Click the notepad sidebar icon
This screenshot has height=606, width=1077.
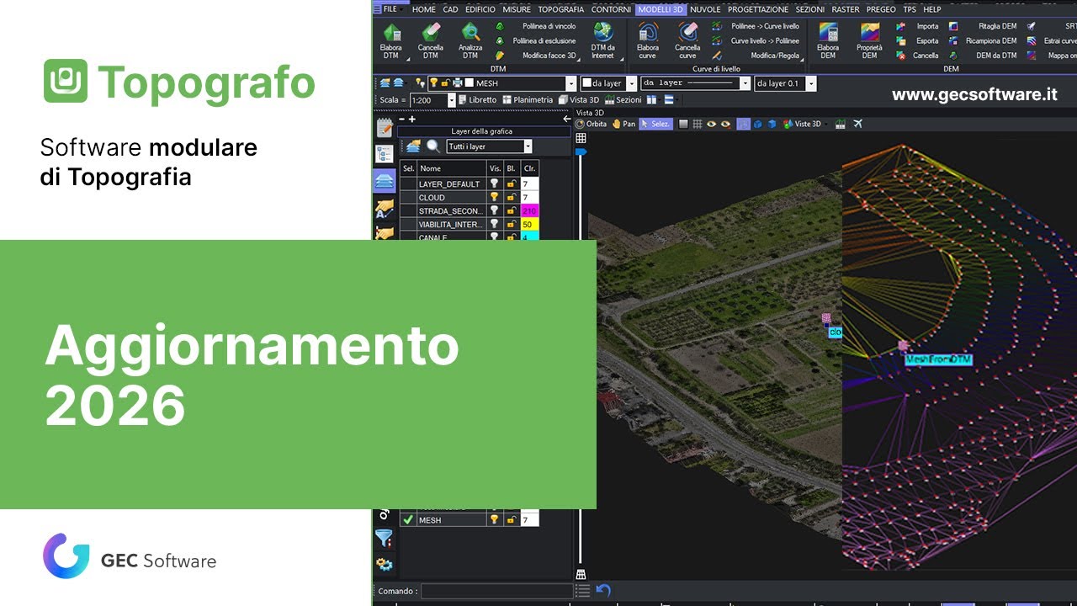[385, 128]
